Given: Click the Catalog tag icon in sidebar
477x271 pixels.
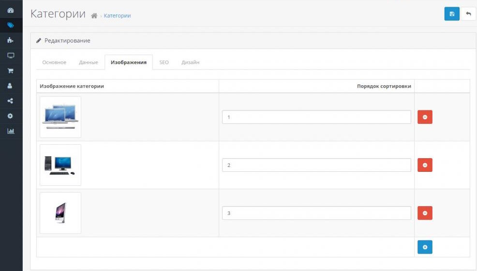Looking at the screenshot, I should 11,25.
